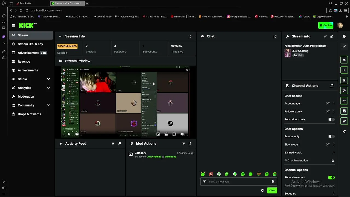Open the Pinterest bookmark
Viewport: 350px width, 197px height.
click(261, 17)
